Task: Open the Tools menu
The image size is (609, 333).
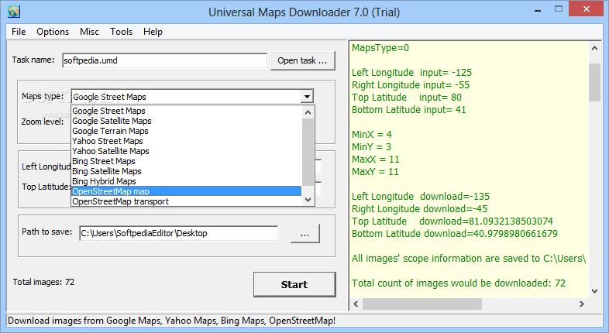Action: click(121, 32)
